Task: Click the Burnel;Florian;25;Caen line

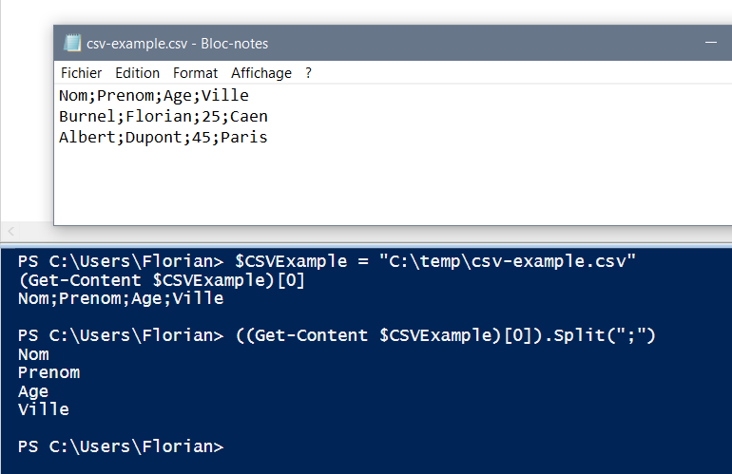Action: (163, 117)
